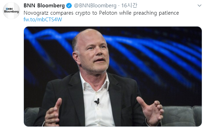The image size is (206, 130).
Task: Click the word Peloton in the tweet
Action: tap(108, 13)
